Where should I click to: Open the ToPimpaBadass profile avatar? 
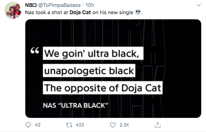pyautogui.click(x=13, y=10)
